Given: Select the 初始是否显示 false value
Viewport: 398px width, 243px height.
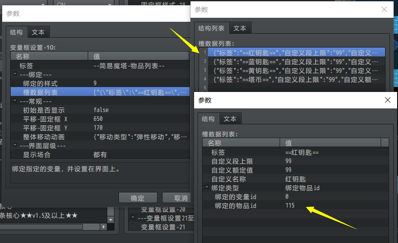Looking at the screenshot, I should (x=101, y=110).
